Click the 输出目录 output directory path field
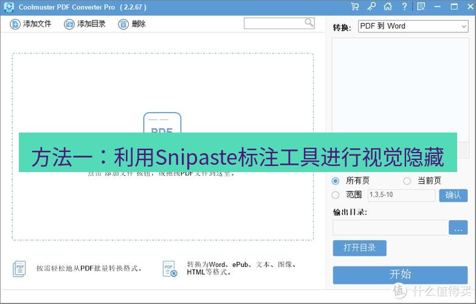Image resolution: width=476 pixels, height=304 pixels. tap(390, 227)
